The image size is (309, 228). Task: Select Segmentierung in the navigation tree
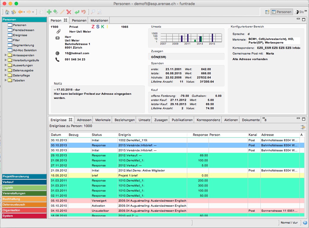tap(23, 45)
